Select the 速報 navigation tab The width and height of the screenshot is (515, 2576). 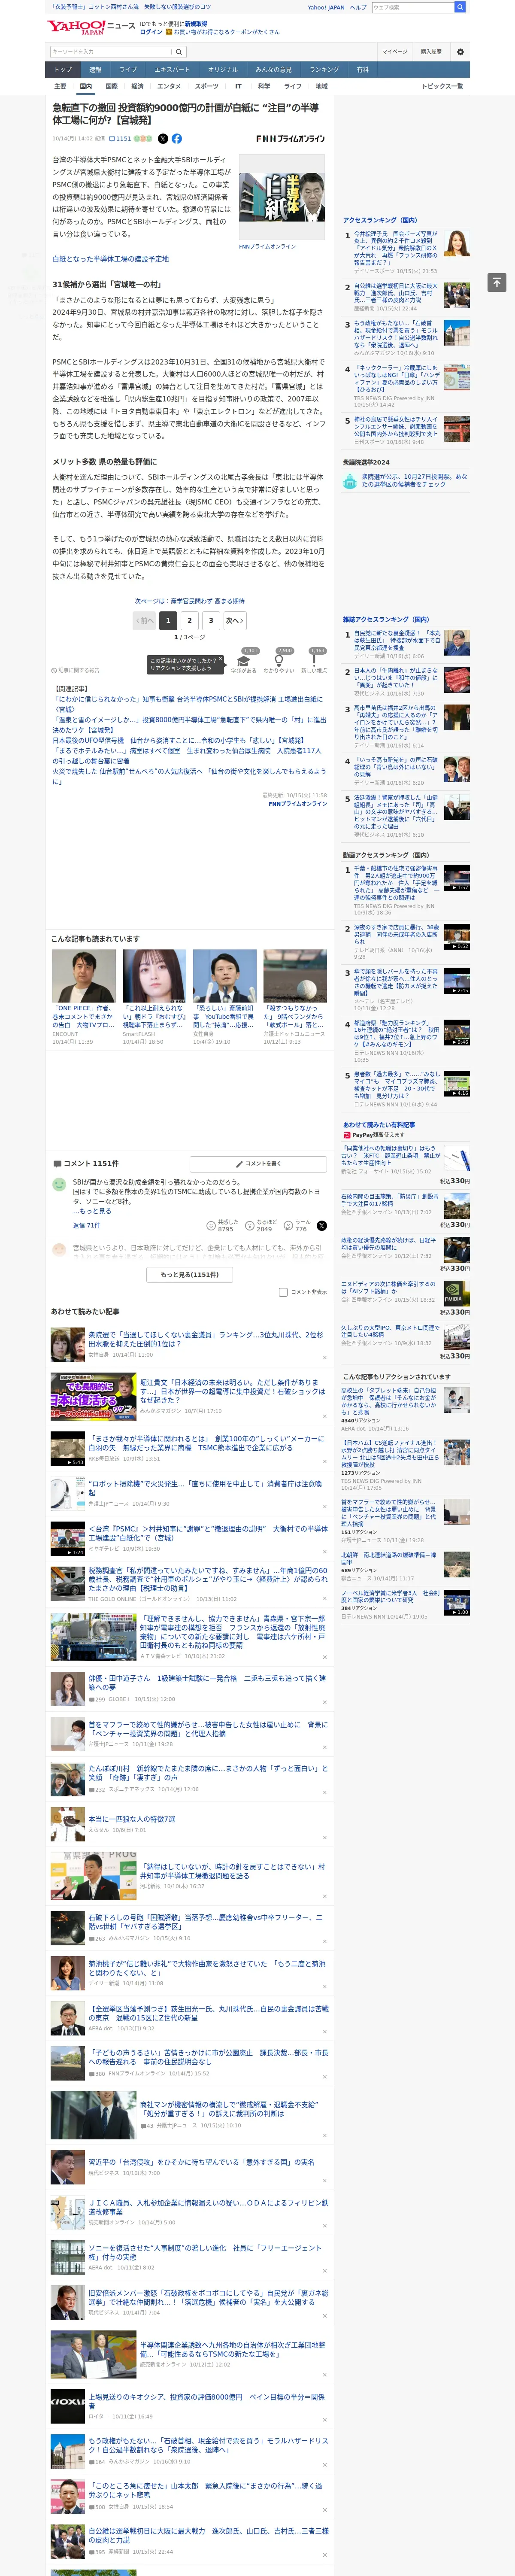tap(95, 70)
